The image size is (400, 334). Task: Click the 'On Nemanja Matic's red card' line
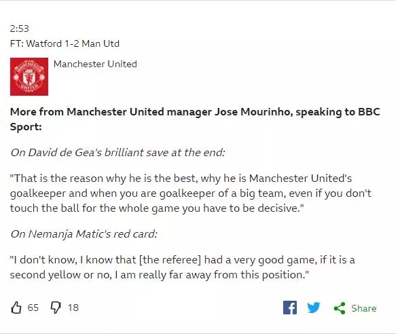click(84, 234)
